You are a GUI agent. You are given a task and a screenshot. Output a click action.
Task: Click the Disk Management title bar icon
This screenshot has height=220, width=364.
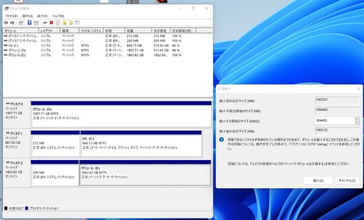7,9
